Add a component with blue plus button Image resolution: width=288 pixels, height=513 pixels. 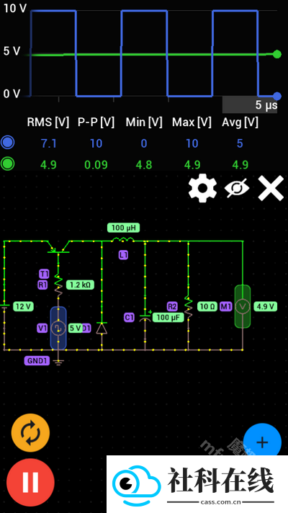(x=262, y=442)
